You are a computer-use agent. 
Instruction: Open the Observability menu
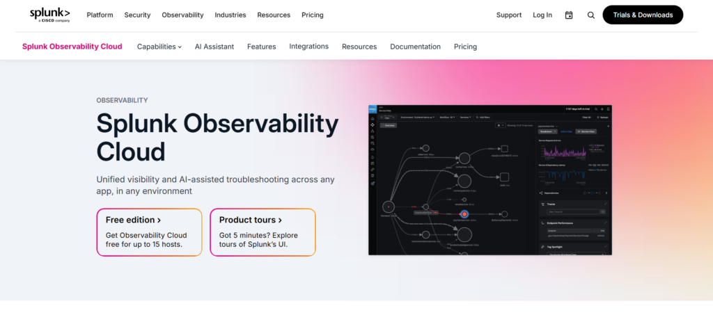click(182, 15)
